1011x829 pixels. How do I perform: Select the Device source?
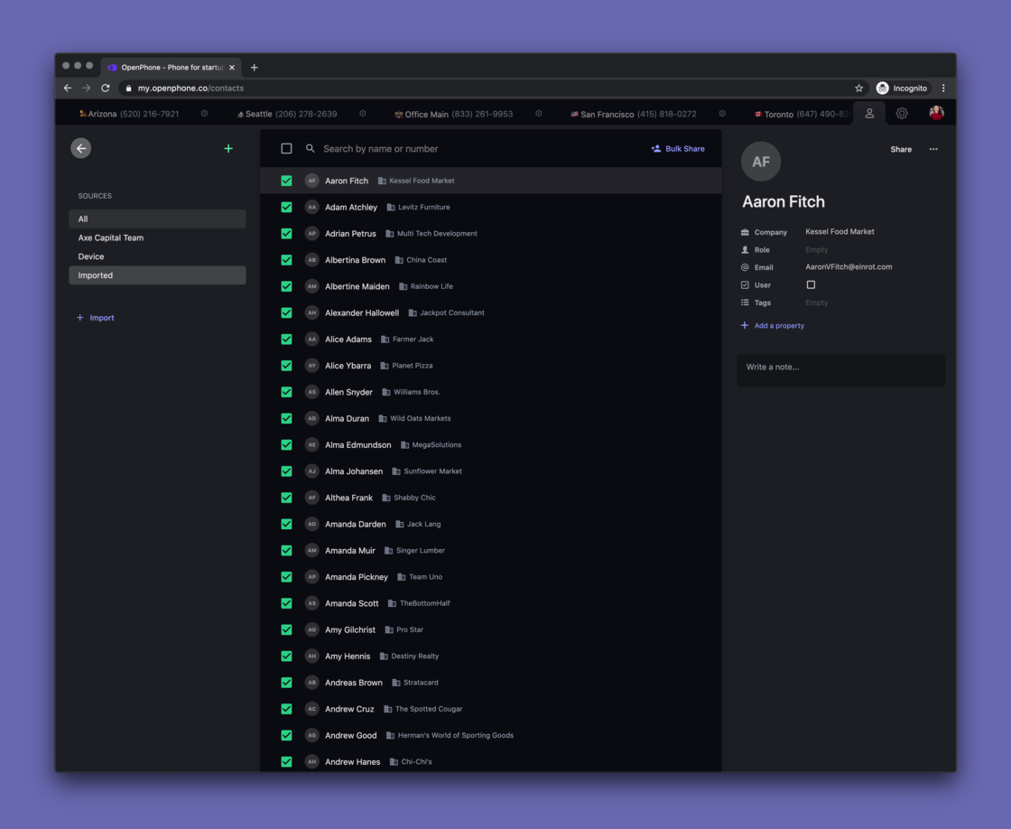click(x=157, y=256)
